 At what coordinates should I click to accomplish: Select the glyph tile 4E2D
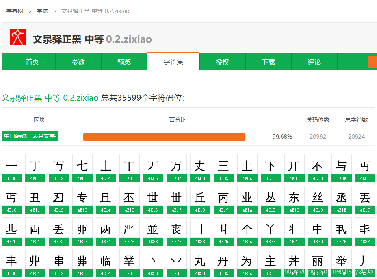coord(318,231)
